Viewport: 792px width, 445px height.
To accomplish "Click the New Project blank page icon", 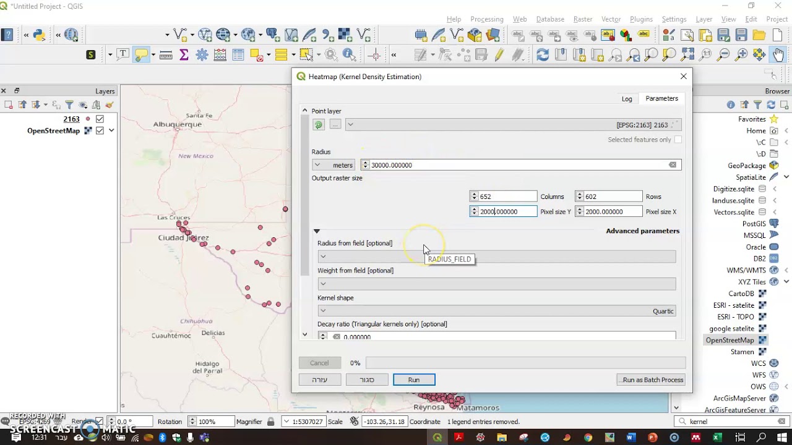I will (778, 35).
